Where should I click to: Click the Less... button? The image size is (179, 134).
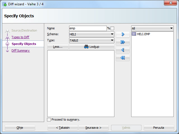pos(58,47)
